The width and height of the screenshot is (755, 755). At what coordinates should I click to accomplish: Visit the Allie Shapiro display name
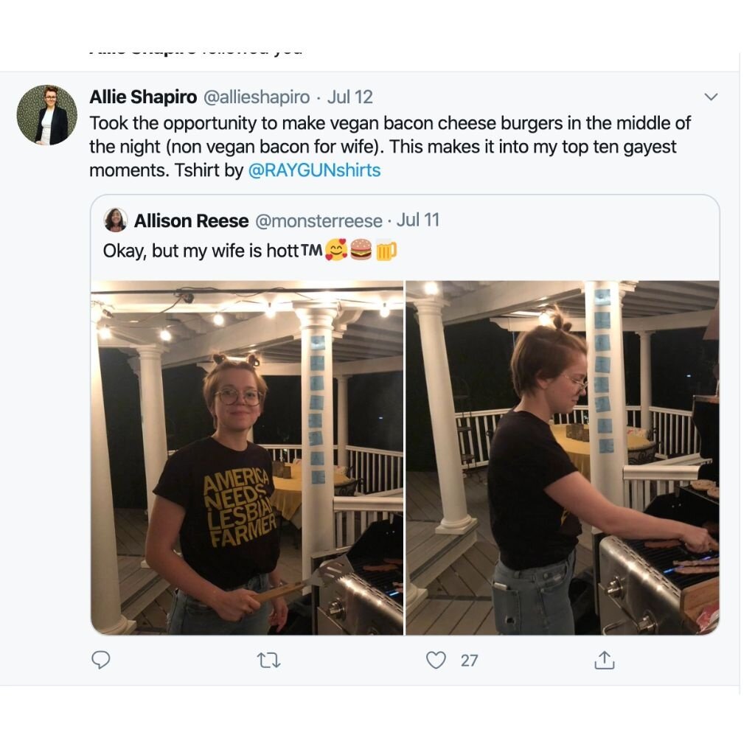143,97
